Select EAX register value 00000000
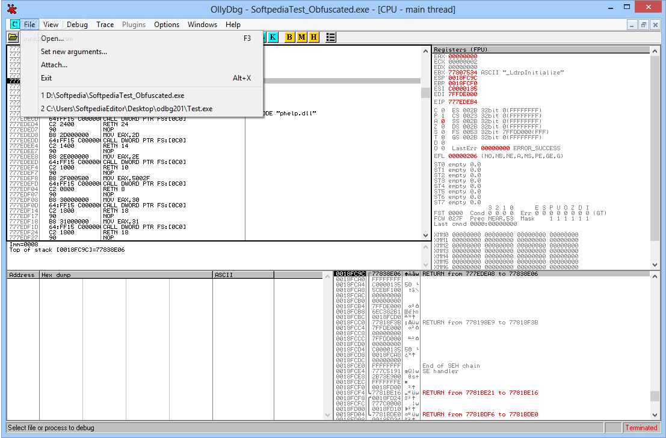The height and width of the screenshot is (438, 666). 463,56
